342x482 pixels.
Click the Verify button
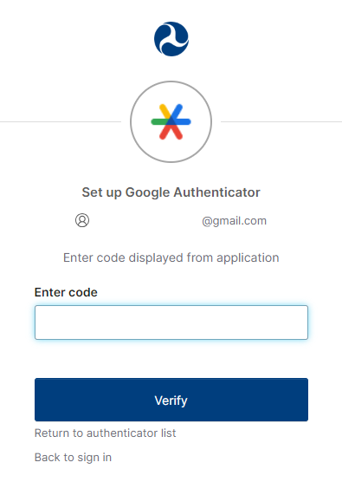[x=171, y=400]
